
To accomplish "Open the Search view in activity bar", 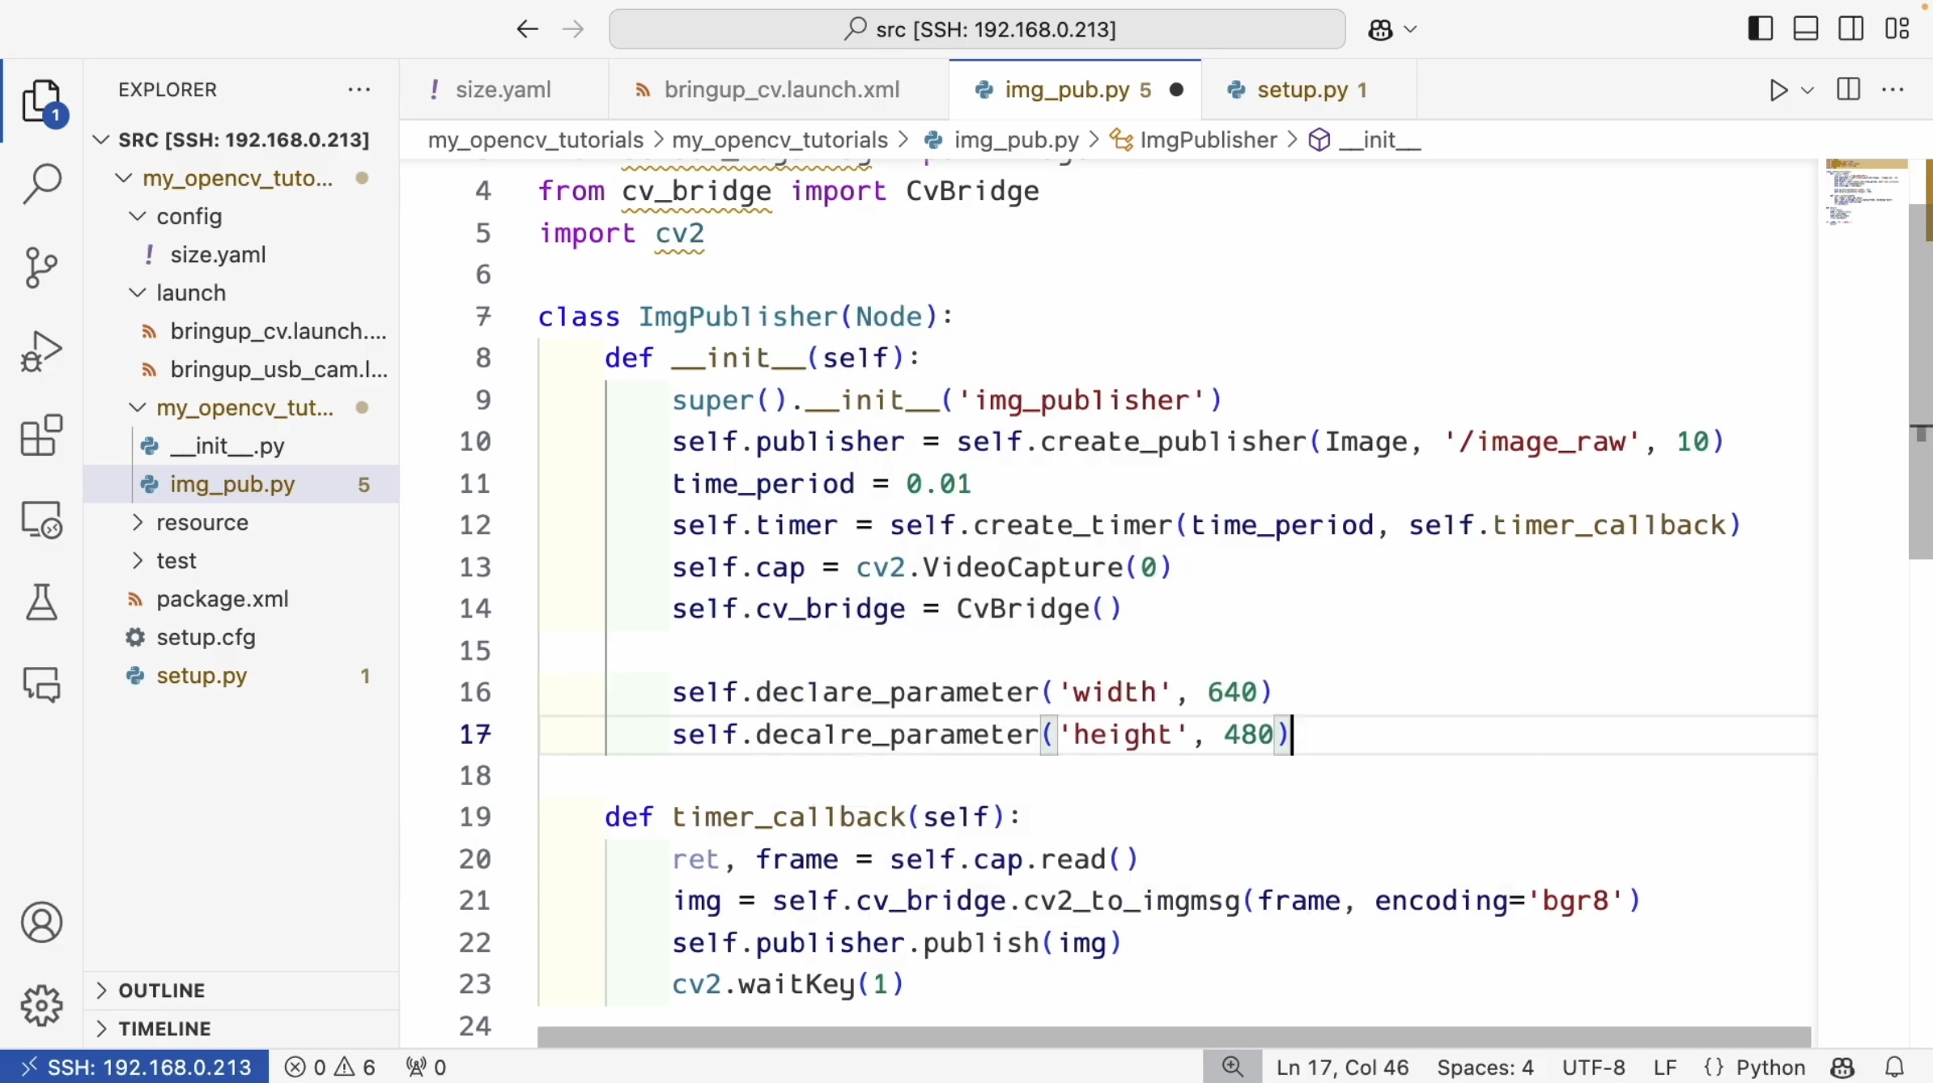I will [41, 185].
